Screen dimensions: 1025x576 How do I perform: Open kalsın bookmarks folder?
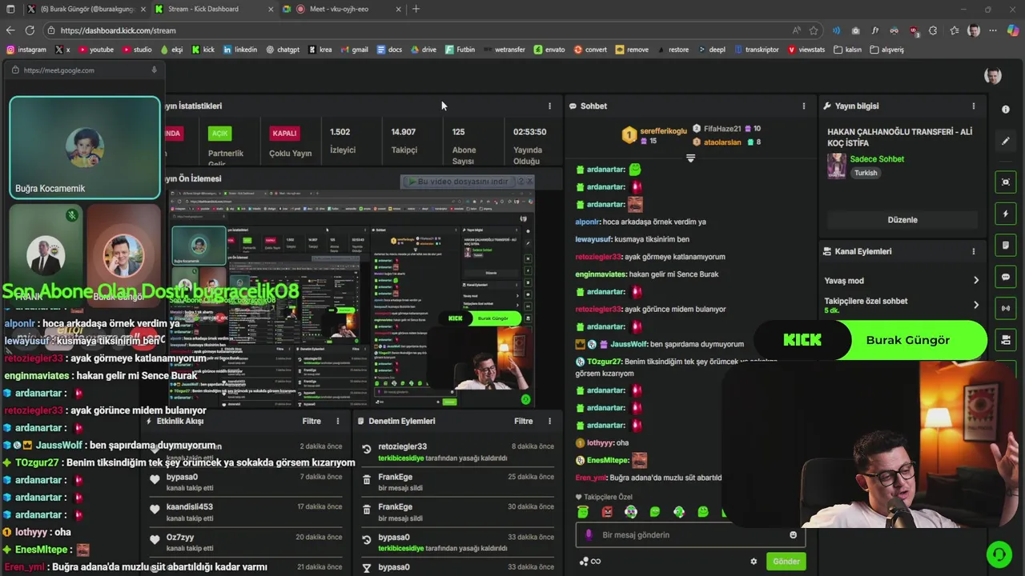847,50
